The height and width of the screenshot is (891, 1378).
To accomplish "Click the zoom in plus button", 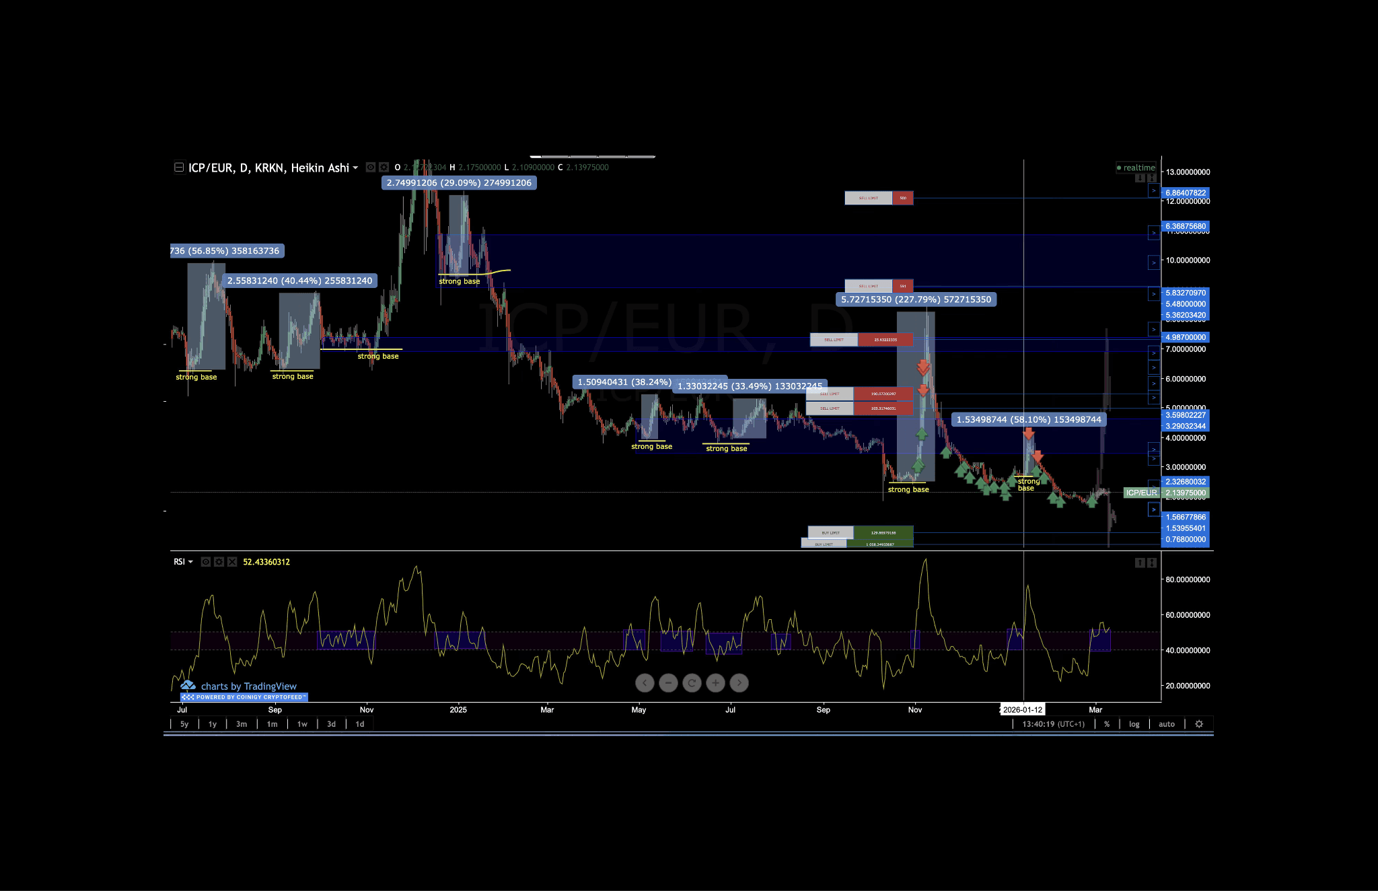I will pyautogui.click(x=715, y=683).
